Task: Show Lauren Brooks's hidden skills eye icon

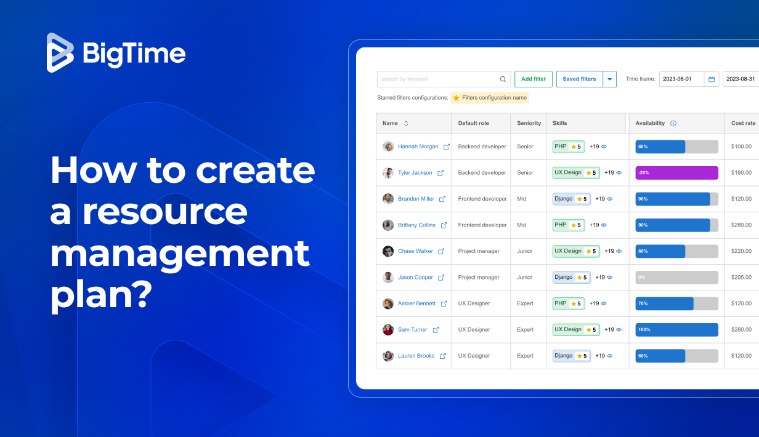Action: [x=610, y=356]
